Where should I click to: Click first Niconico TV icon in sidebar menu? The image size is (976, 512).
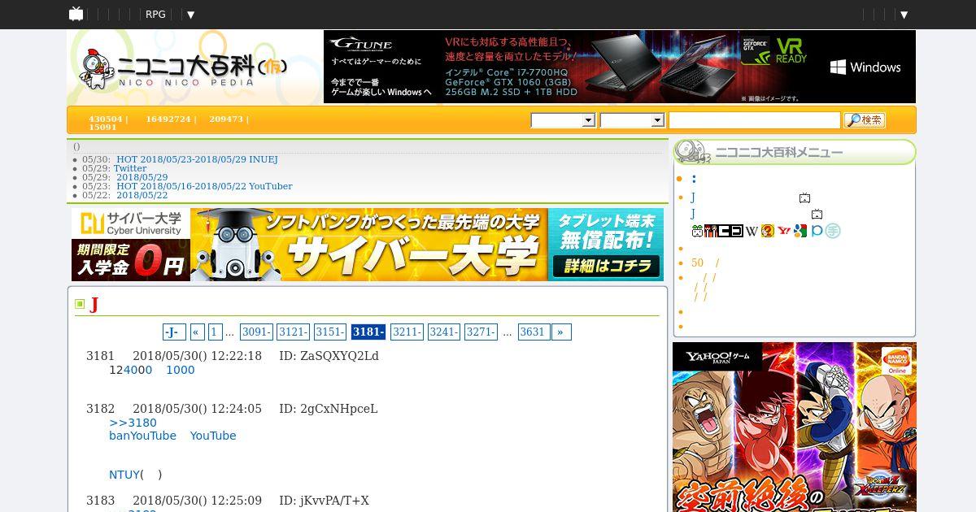pos(804,197)
